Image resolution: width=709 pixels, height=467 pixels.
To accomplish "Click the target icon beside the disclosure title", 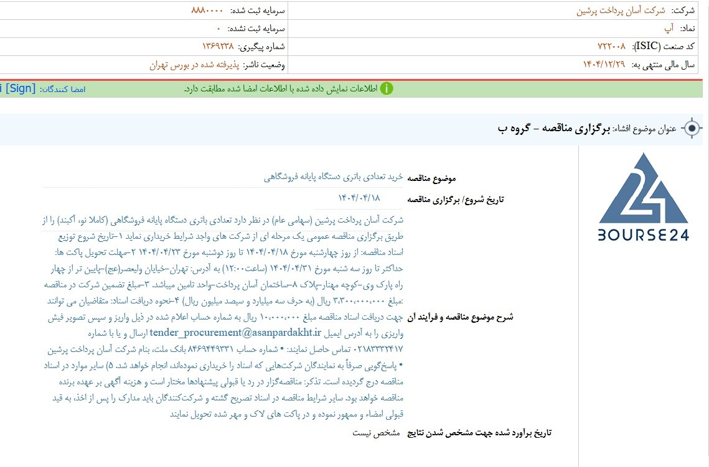I will (692, 128).
